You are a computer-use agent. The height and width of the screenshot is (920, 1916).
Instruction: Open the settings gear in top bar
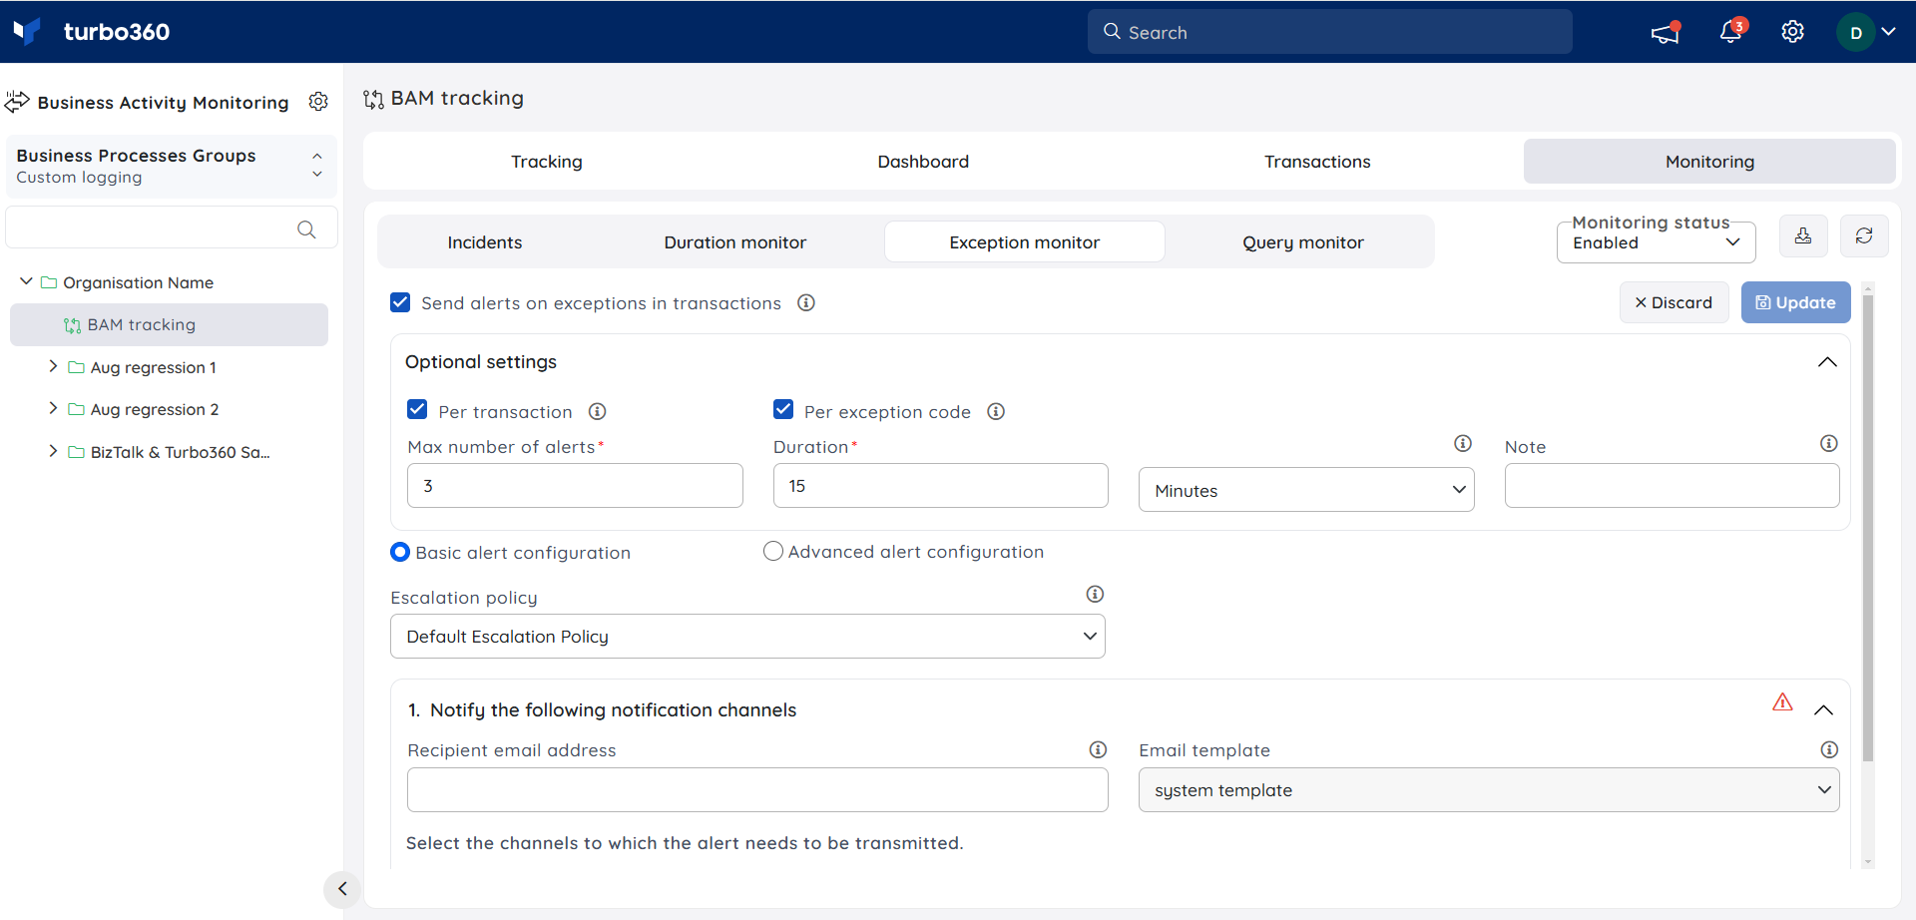1793,32
